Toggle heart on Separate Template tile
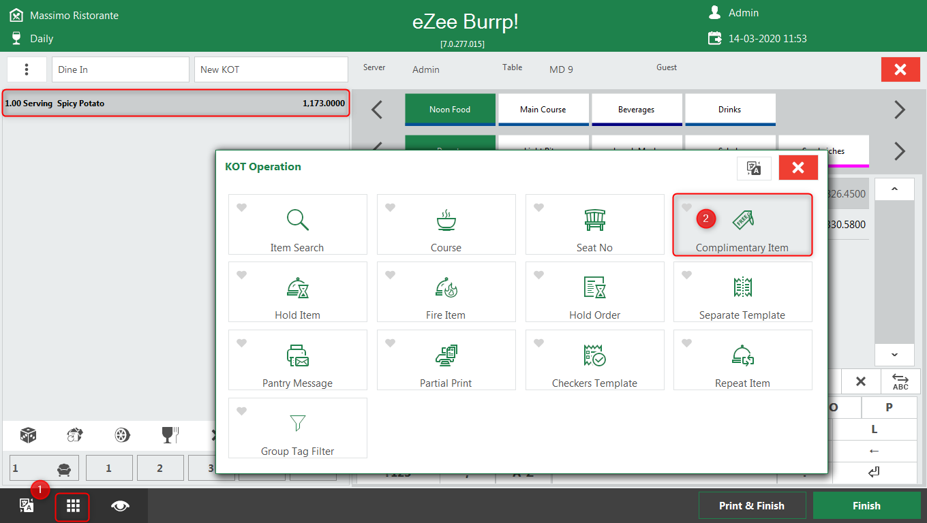927x523 pixels. (x=686, y=275)
